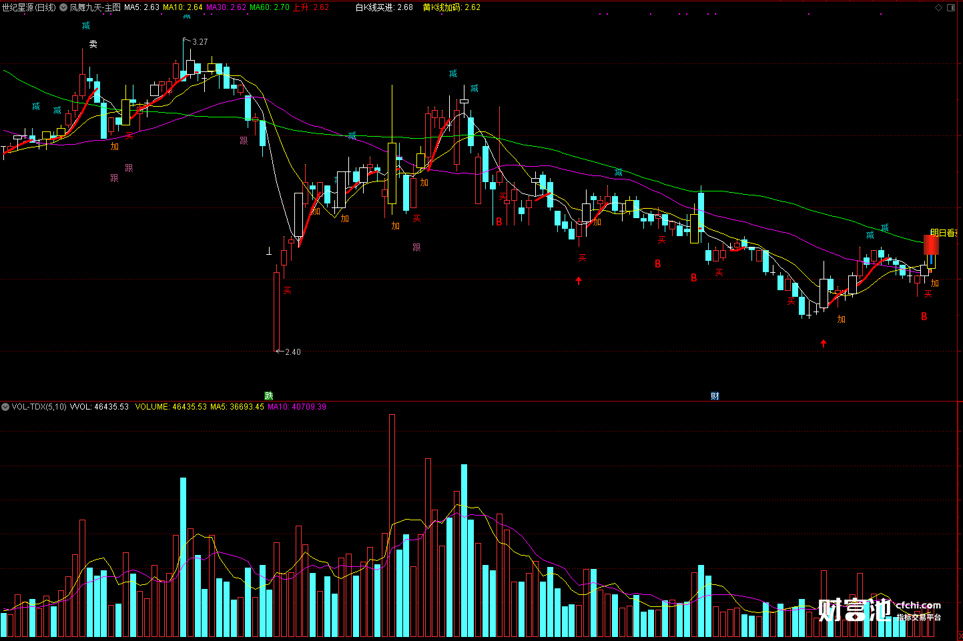Click the MA10: 2.64 label in the main chart header
This screenshot has width=963, height=641.
183,7
